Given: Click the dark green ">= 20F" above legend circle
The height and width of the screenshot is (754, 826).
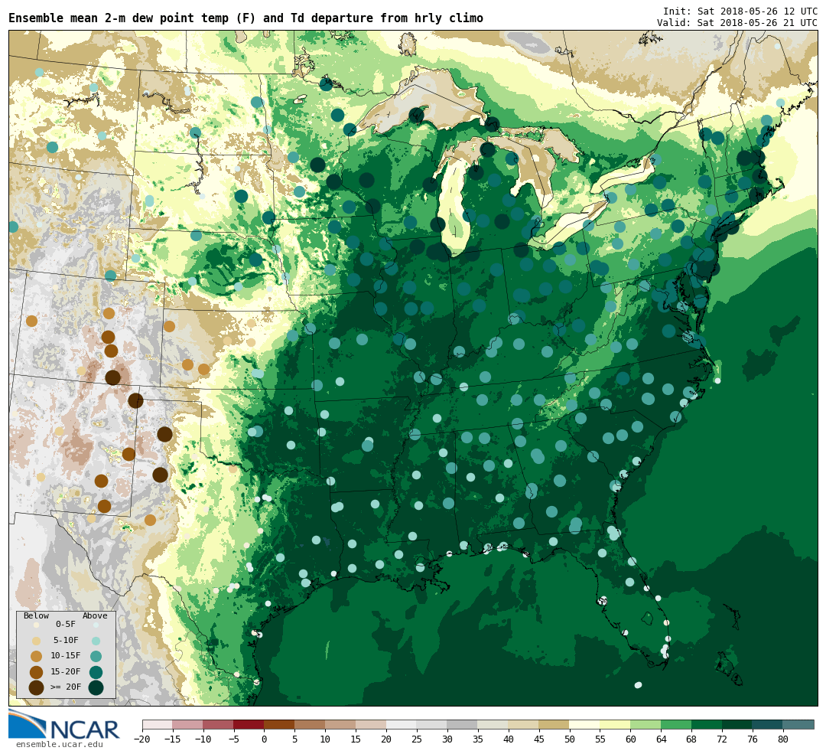Looking at the screenshot, I should pyautogui.click(x=96, y=687).
